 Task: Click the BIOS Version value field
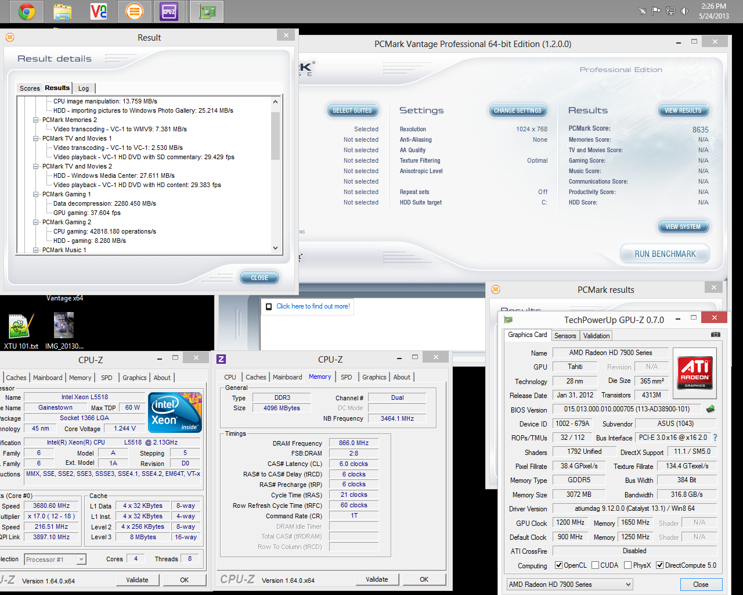(627, 409)
